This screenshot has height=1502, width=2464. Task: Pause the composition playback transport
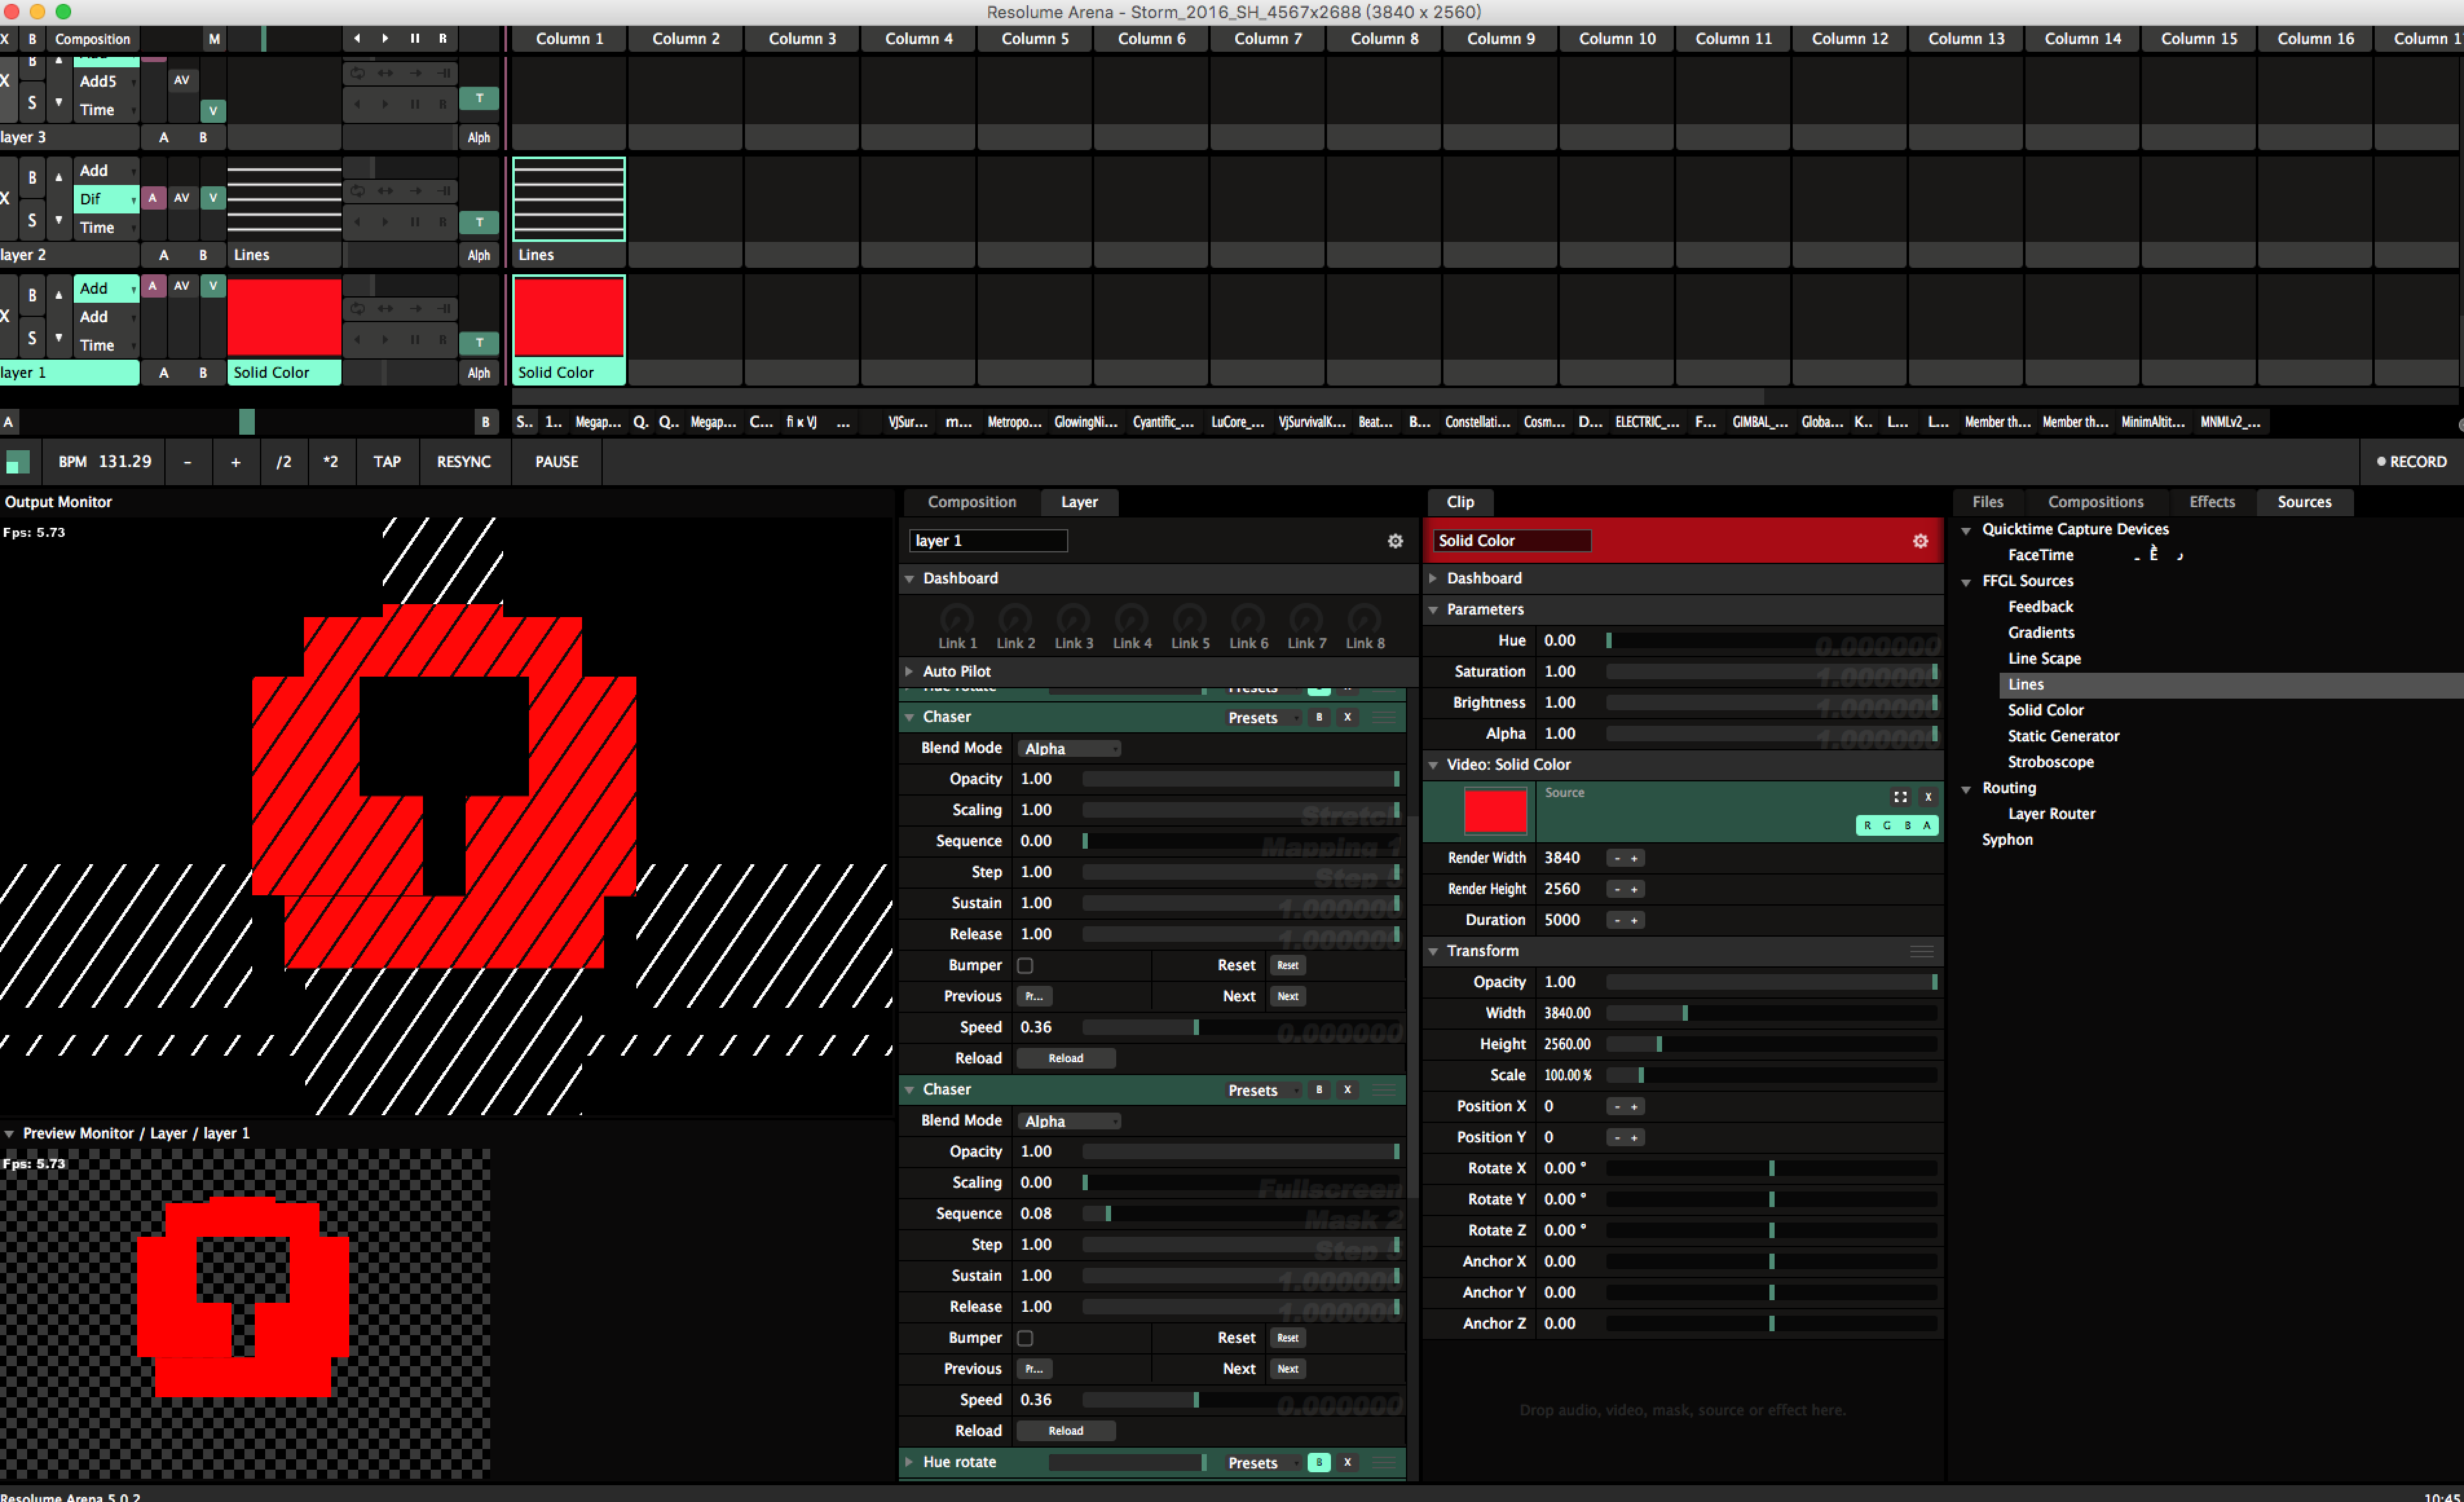pos(414,38)
